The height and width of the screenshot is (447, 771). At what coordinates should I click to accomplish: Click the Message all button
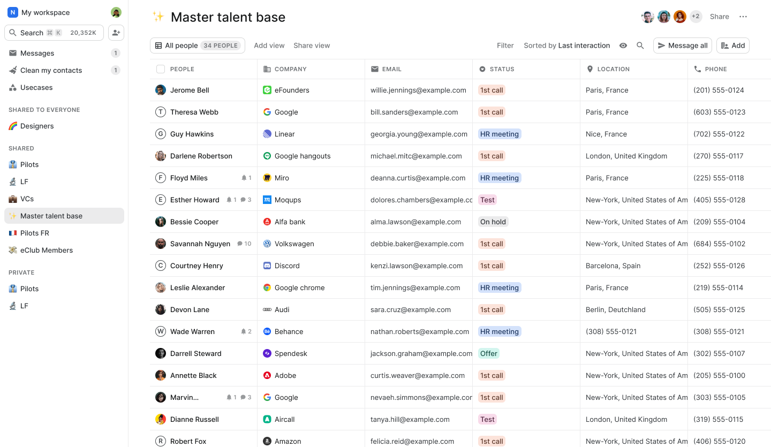(682, 46)
